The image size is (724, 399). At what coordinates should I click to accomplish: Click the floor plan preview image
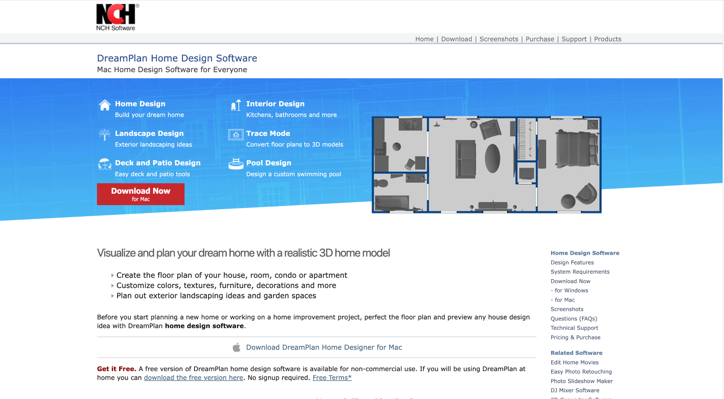click(486, 165)
